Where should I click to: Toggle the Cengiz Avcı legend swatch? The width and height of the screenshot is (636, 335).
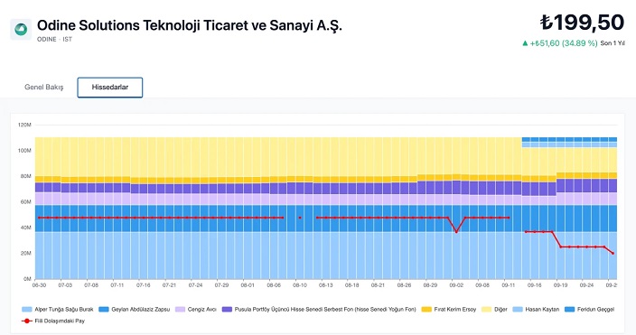[x=180, y=310]
